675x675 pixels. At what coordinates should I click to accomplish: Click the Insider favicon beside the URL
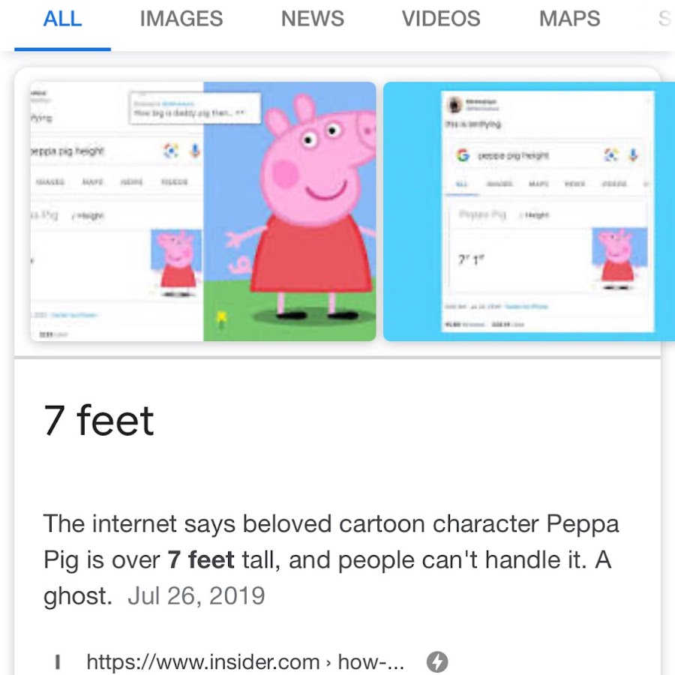(58, 662)
